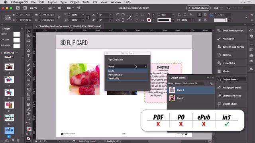Open the Object menu

pos(75,2)
